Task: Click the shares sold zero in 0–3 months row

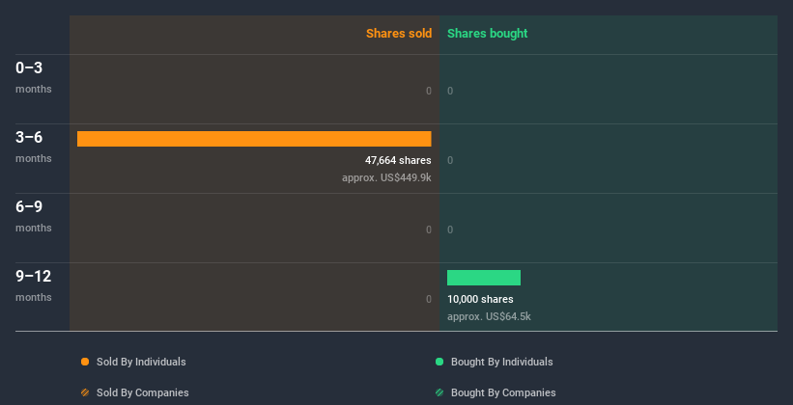Action: [429, 91]
